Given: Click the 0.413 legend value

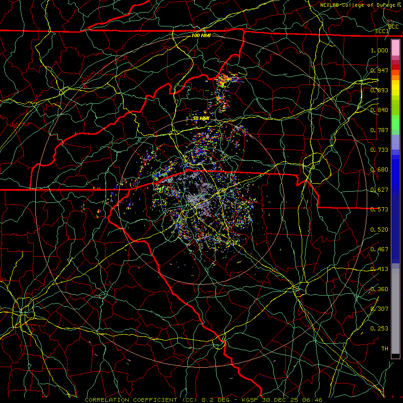Looking at the screenshot, I should (379, 269).
